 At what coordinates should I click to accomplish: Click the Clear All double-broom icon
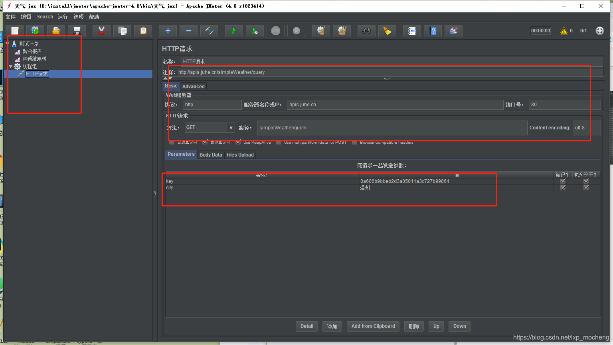coord(342,31)
